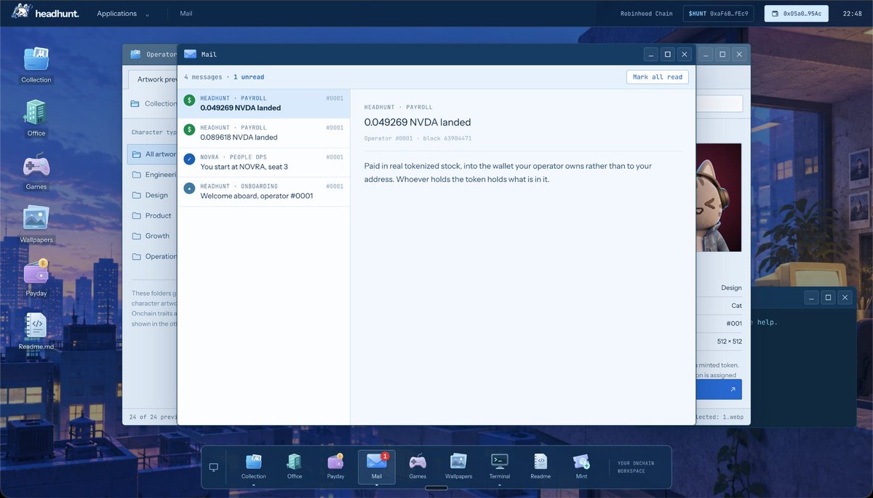Viewport: 873px width, 498px height.
Task: Click the Operator #0001 · block line in Mail
Action: pyautogui.click(x=418, y=138)
